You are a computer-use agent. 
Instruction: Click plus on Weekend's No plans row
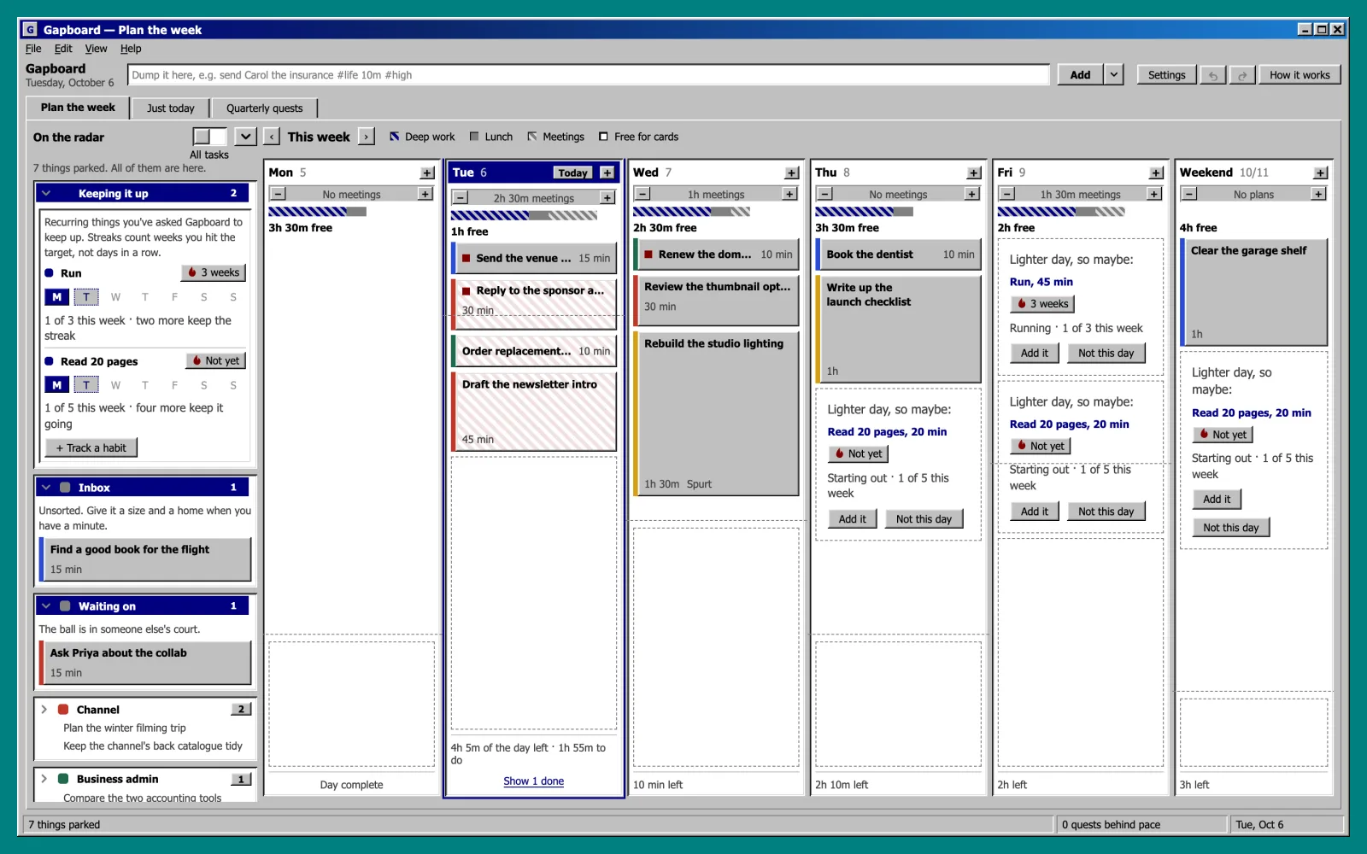click(x=1318, y=194)
